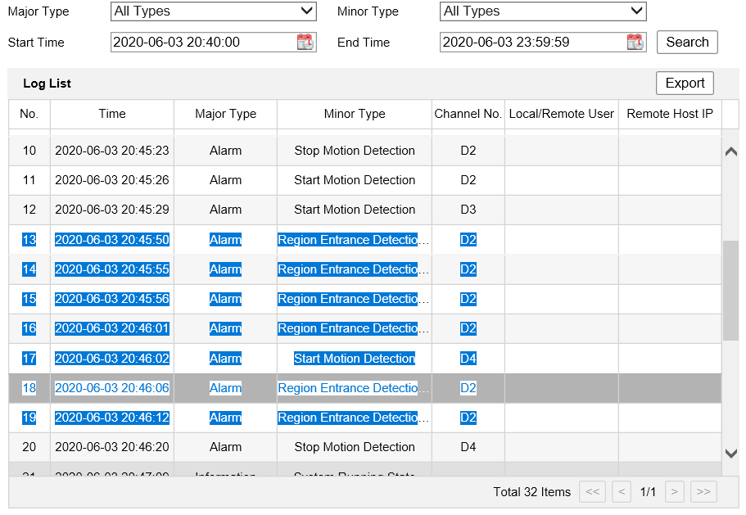Expand the Minor Type dropdown
Viewport: 746px width, 515px height.
[x=544, y=11]
